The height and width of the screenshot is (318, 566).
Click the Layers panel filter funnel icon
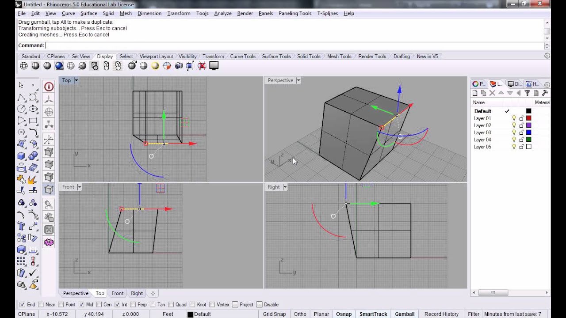(527, 93)
